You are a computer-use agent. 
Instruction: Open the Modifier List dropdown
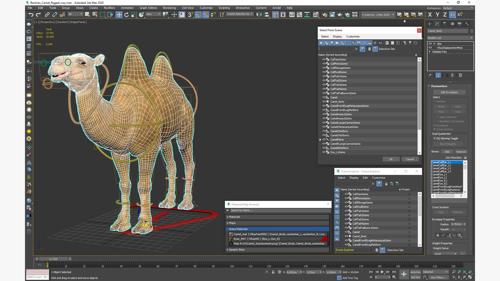pos(450,38)
